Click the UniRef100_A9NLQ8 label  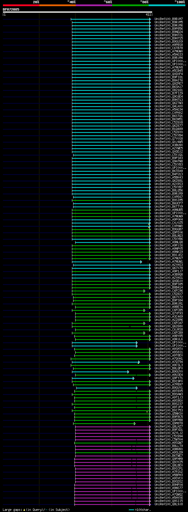coord(169,242)
